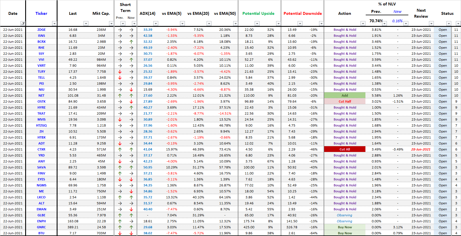Image resolution: width=461 pixels, height=236 pixels.
Task: Select the 389.21 Last price for GNRC
Action: coord(73,227)
